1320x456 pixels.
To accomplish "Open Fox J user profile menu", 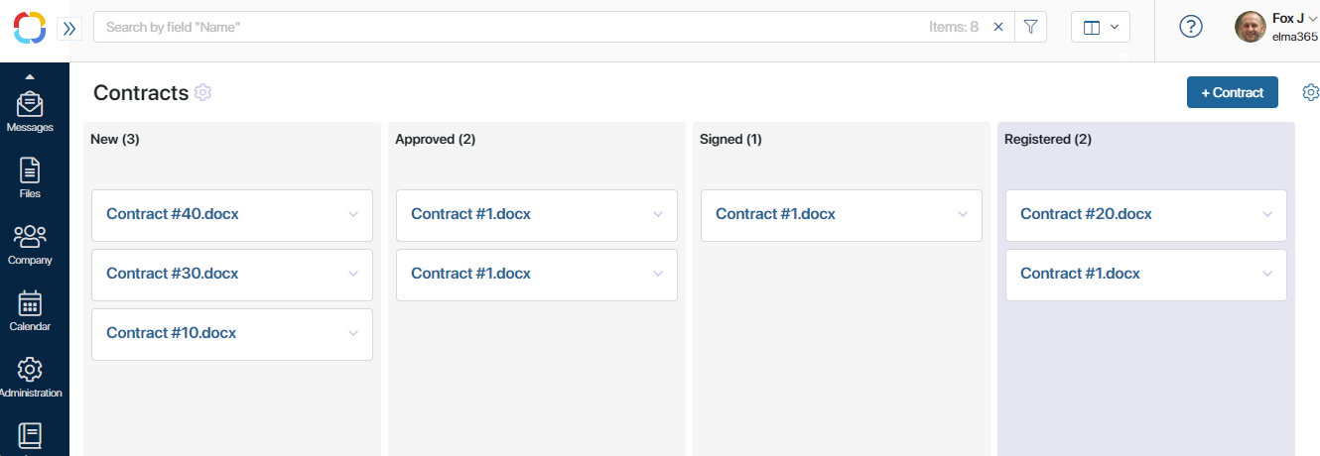I will 1277,27.
